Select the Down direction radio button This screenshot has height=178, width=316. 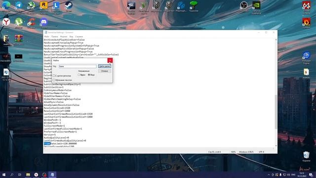pos(89,75)
